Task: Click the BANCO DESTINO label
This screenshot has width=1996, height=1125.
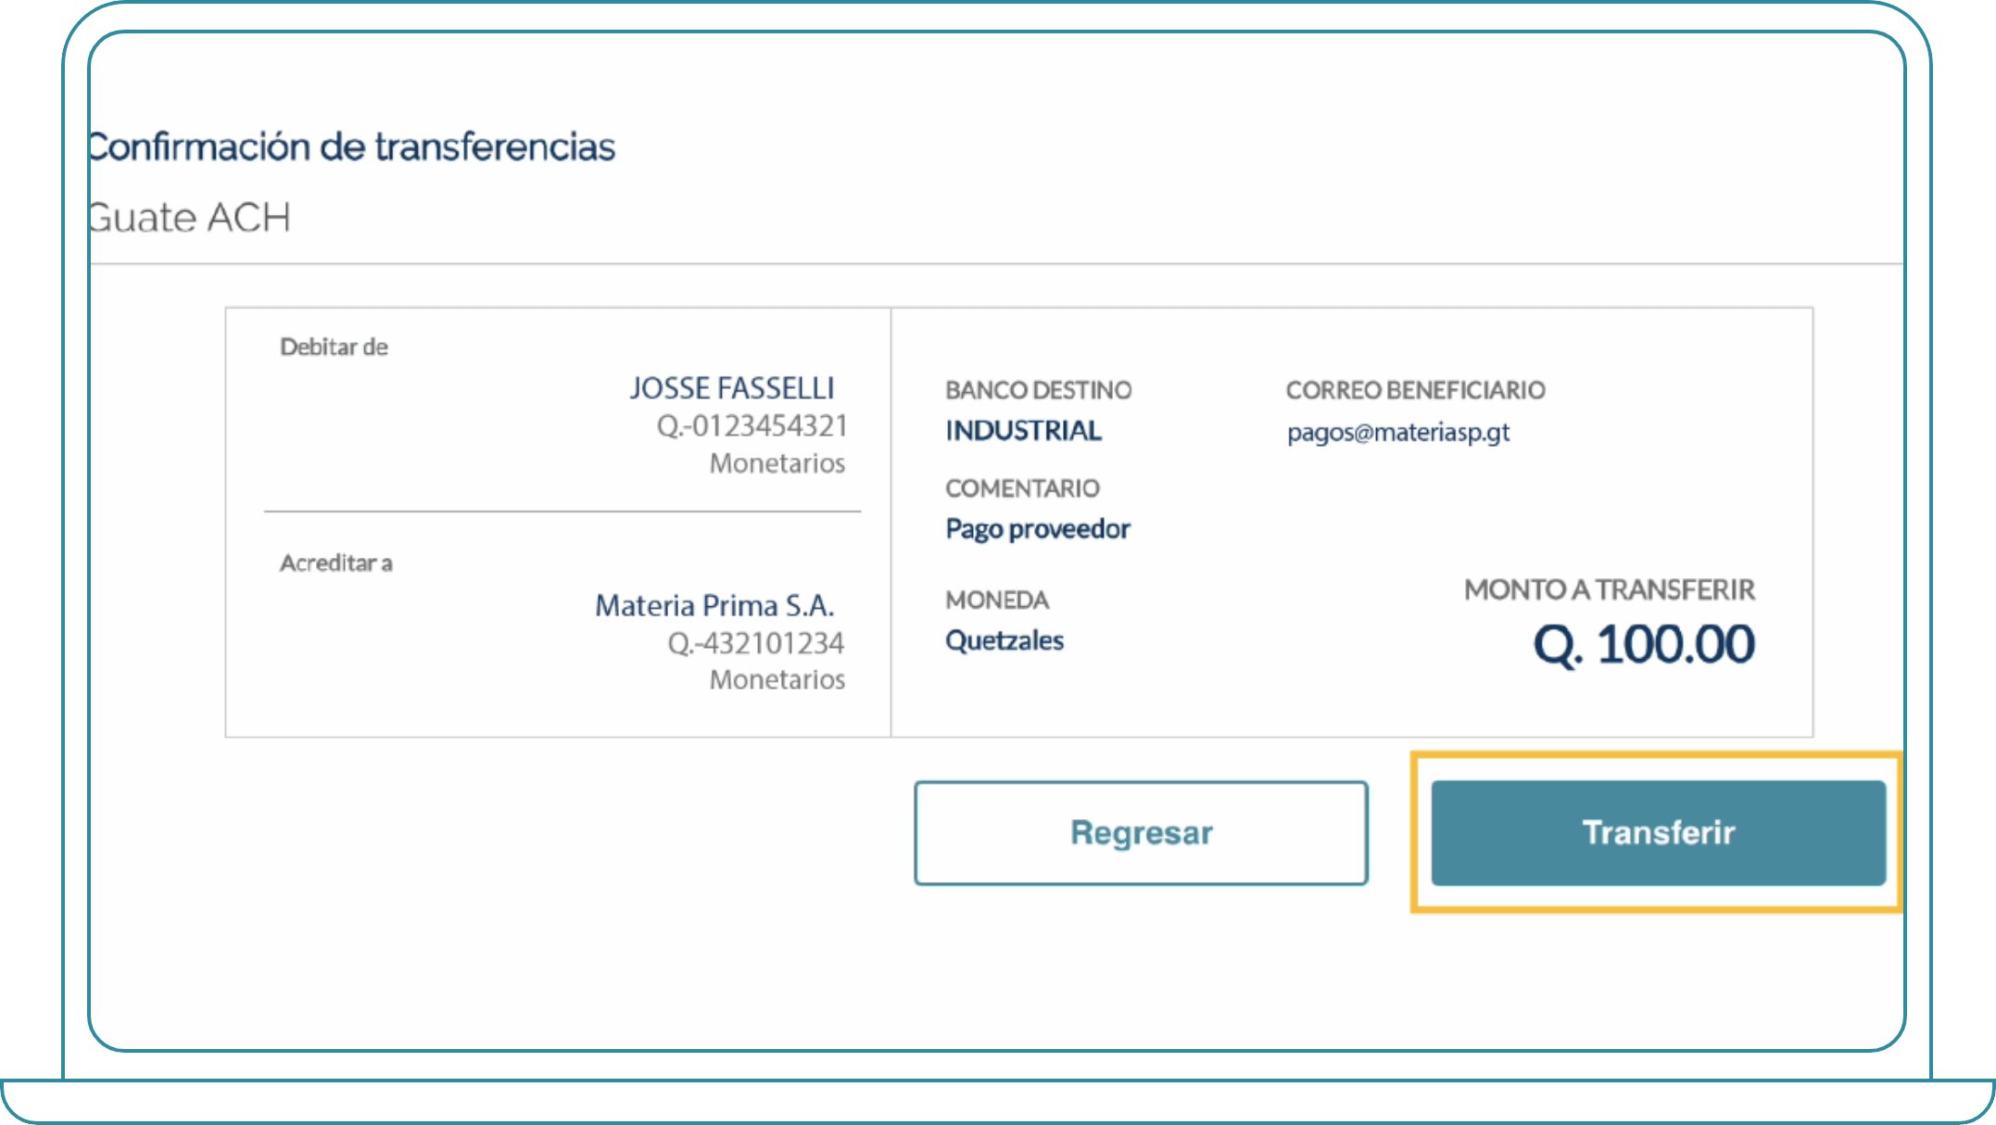Action: point(1038,390)
